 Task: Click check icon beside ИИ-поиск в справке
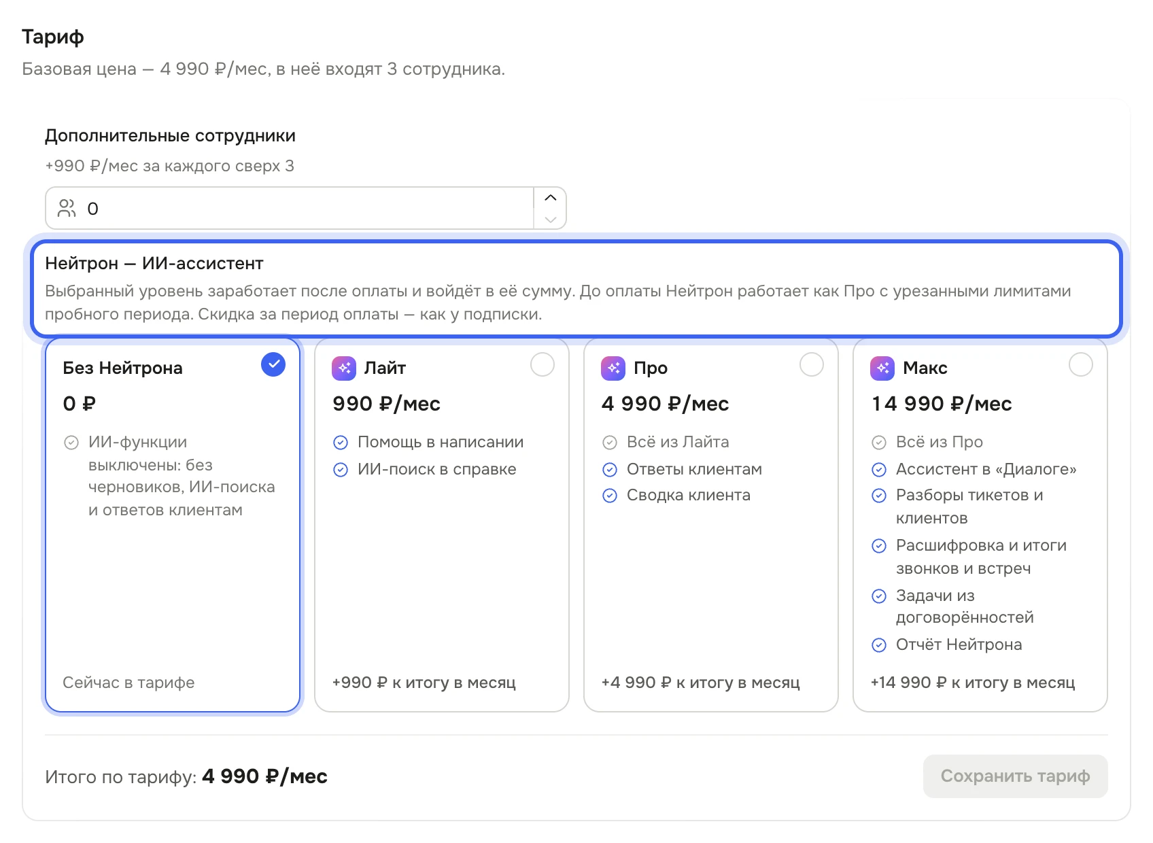click(x=341, y=470)
